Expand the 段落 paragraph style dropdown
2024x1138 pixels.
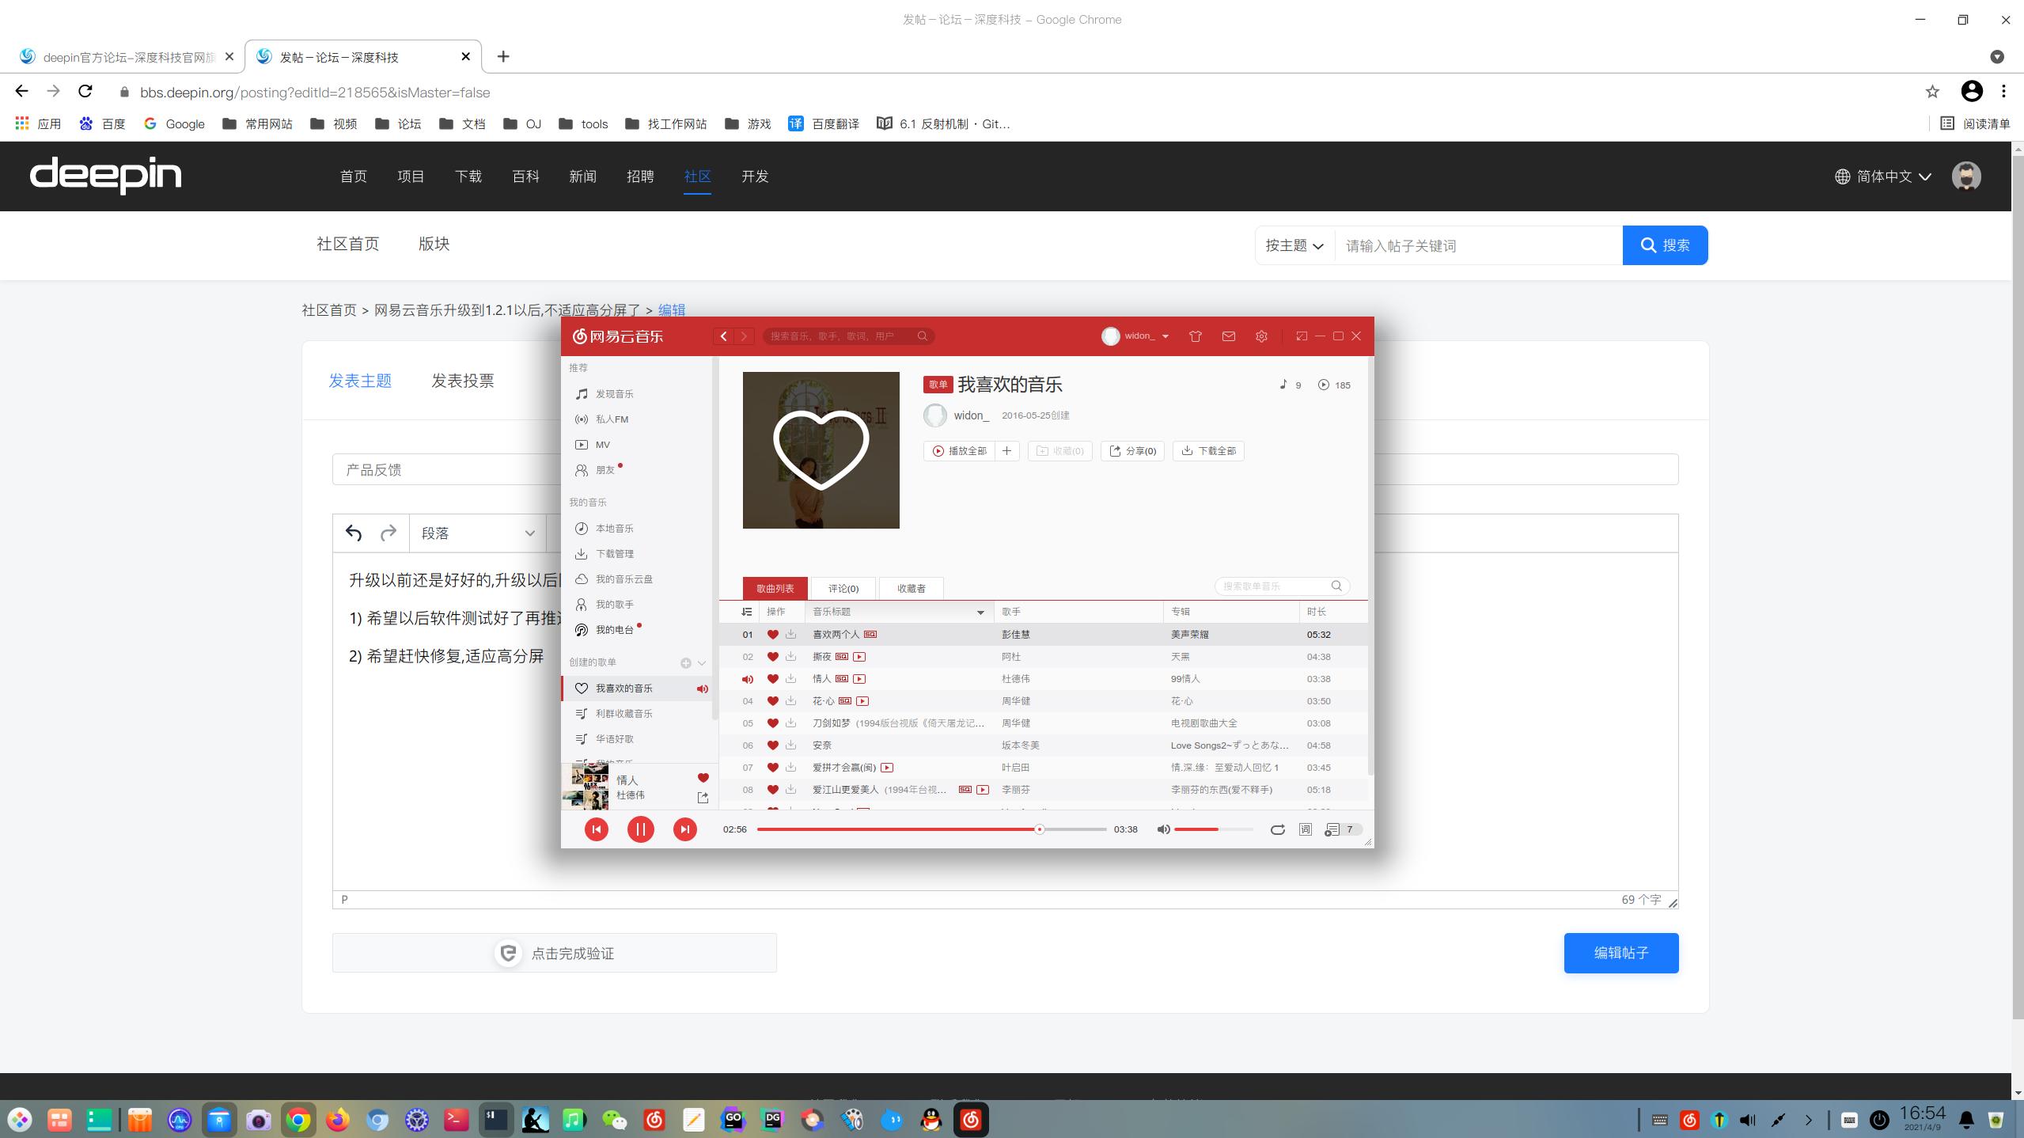tap(478, 533)
